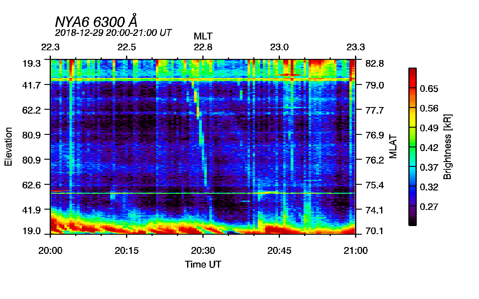This screenshot has width=479, height=299.
Task: Click the MLT tick value '23.0'
Action: click(x=279, y=47)
